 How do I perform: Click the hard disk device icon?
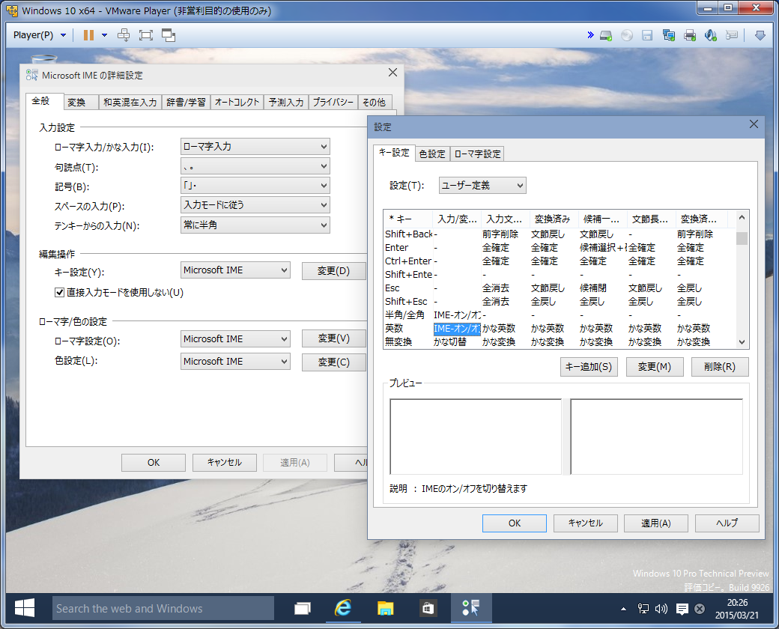click(x=606, y=35)
